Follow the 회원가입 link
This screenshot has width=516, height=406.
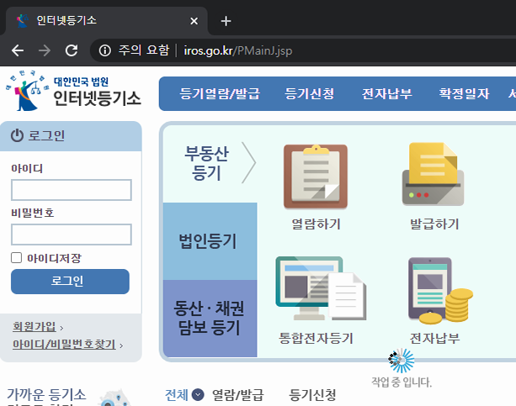click(x=35, y=326)
